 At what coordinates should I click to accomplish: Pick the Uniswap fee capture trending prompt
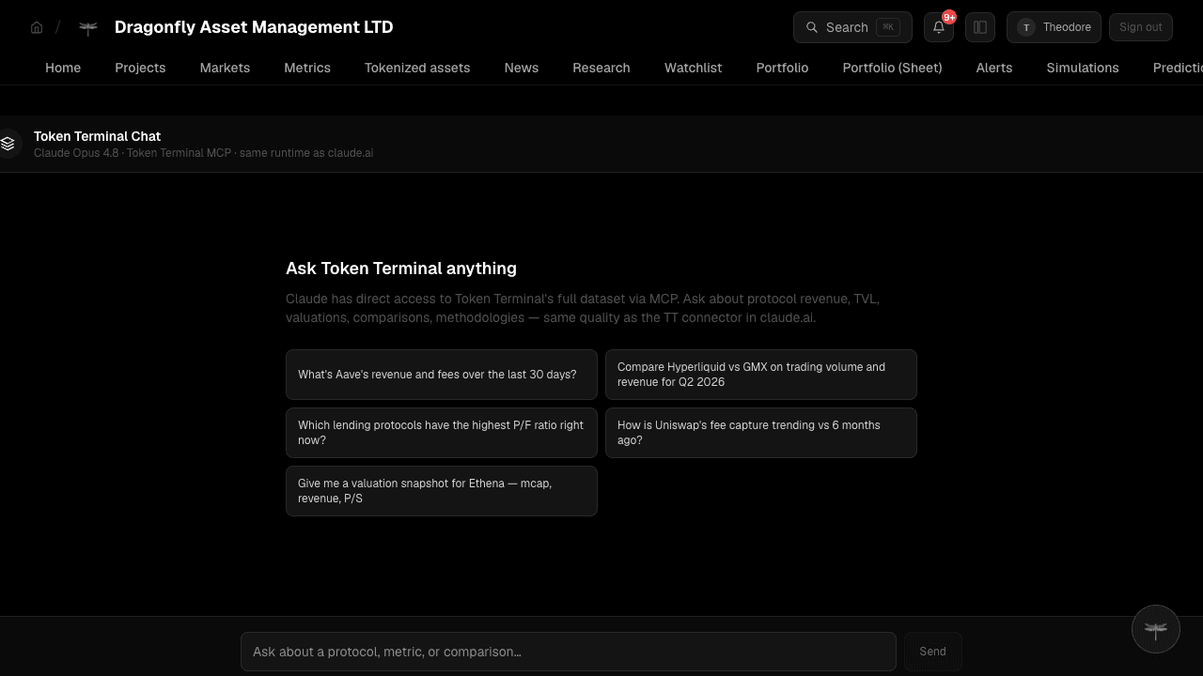tap(761, 433)
